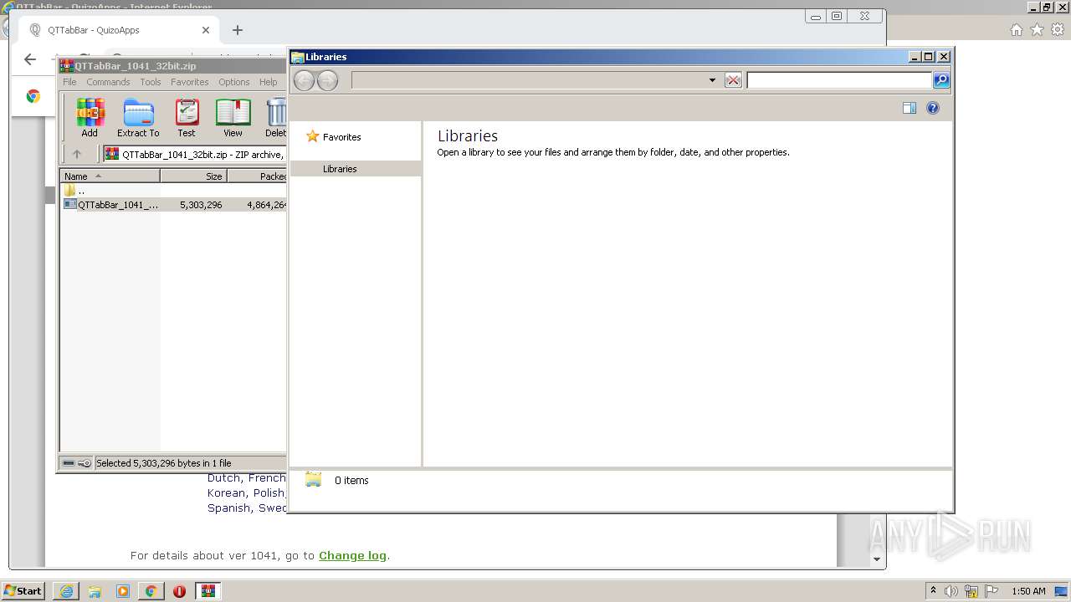Open the Tools menu in WinRAR

point(151,82)
